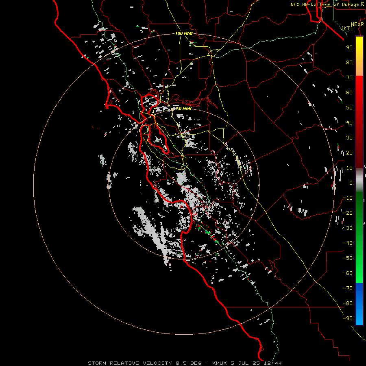Screen dimensions: 366x366
Task: Click the "12:44" scan time text
Action: pyautogui.click(x=273, y=363)
